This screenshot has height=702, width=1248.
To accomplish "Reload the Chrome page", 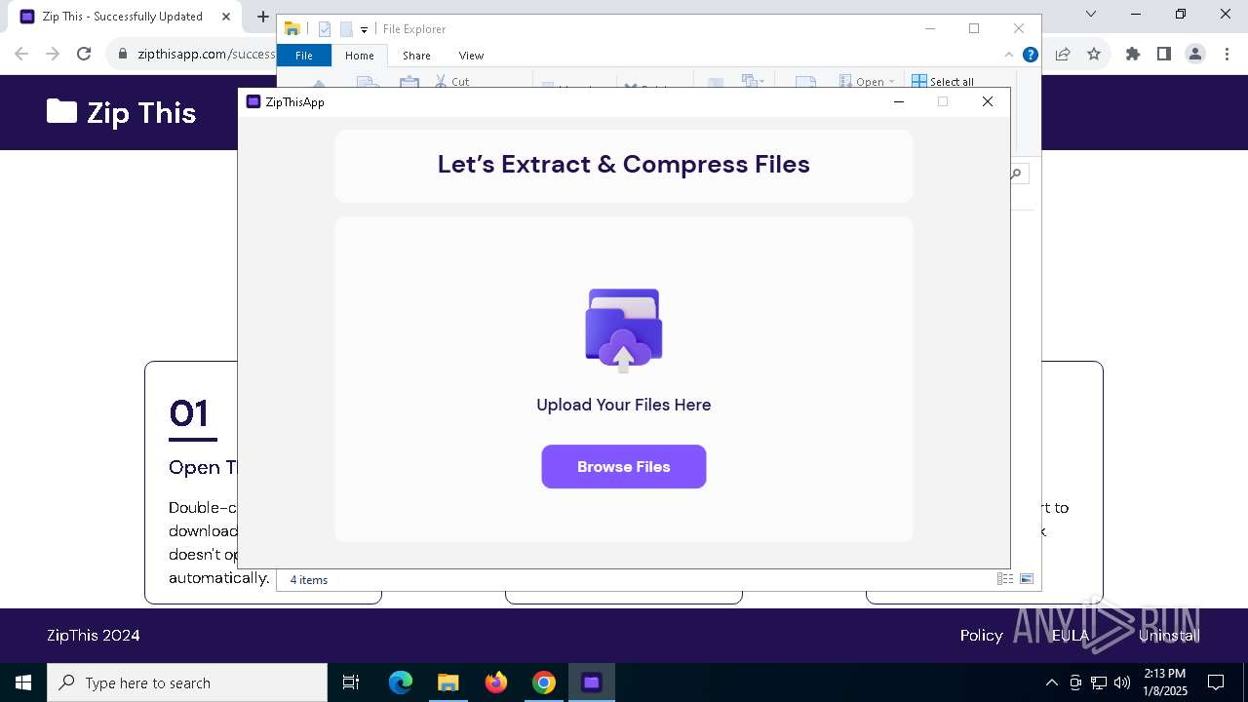I will [84, 55].
